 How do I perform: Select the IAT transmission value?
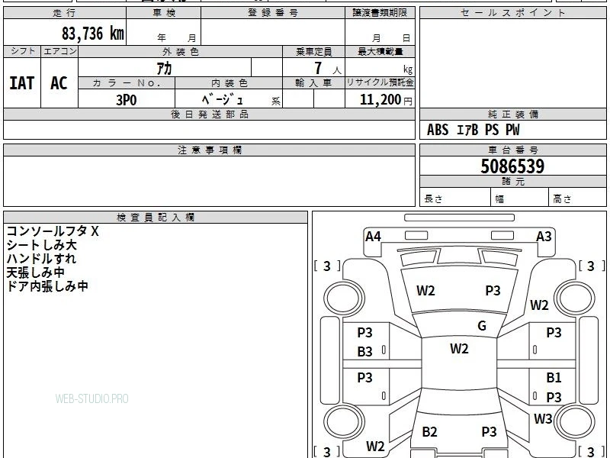click(x=22, y=83)
